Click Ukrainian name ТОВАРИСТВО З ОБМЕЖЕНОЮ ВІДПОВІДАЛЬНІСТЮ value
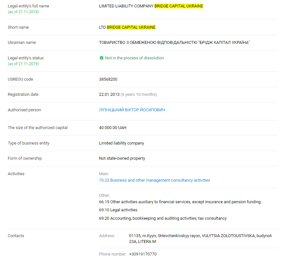The height and width of the screenshot is (261, 282). (174, 42)
